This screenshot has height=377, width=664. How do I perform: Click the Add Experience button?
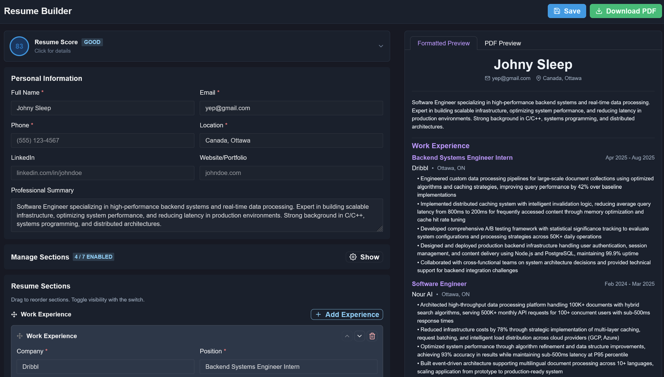(347, 314)
